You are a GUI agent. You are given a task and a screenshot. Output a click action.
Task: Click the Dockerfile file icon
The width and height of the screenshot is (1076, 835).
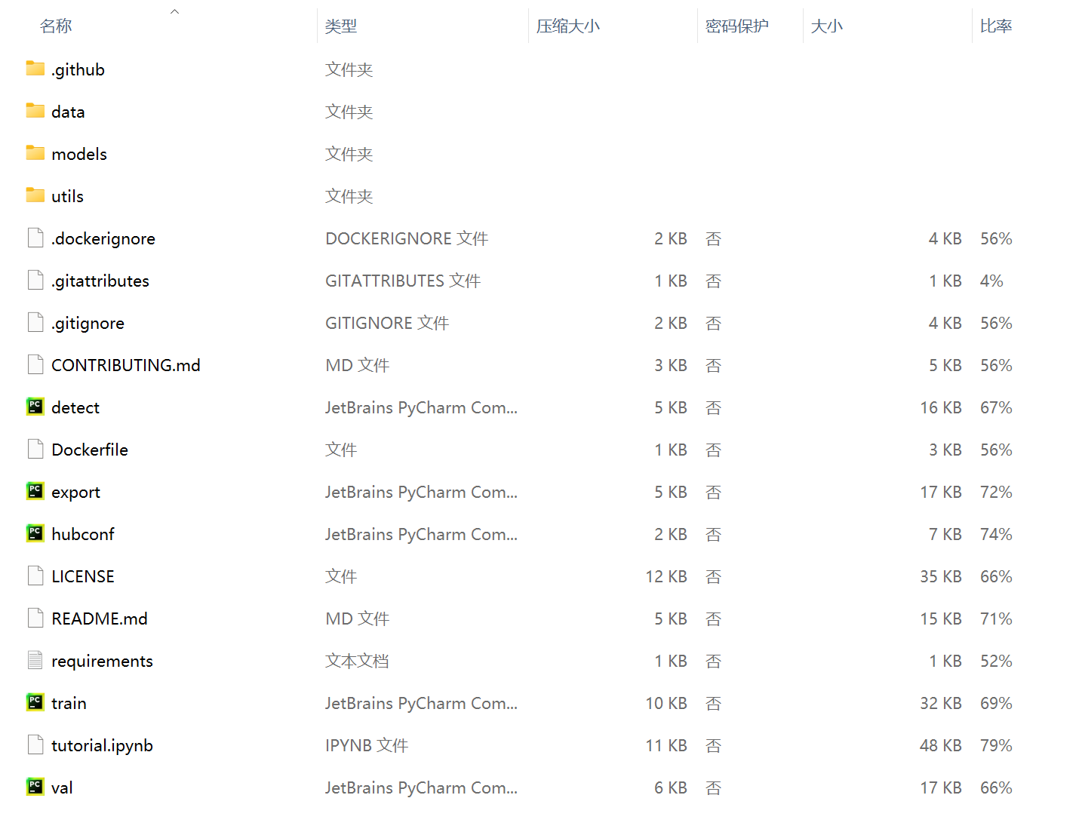point(35,449)
